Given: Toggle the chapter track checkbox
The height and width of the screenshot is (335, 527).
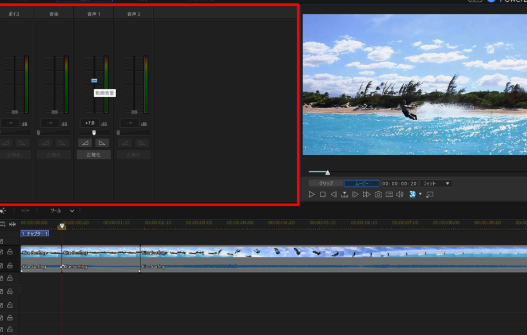Looking at the screenshot, I should point(1,241).
